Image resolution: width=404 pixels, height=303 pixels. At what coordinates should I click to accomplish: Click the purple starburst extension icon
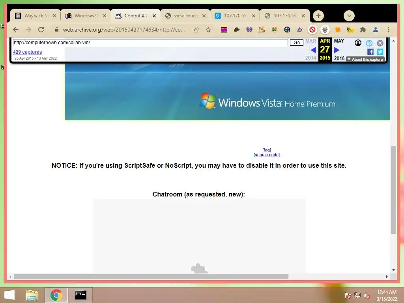tap(300, 30)
